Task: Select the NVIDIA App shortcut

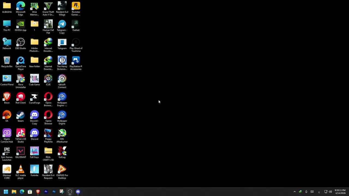Action: [21, 26]
